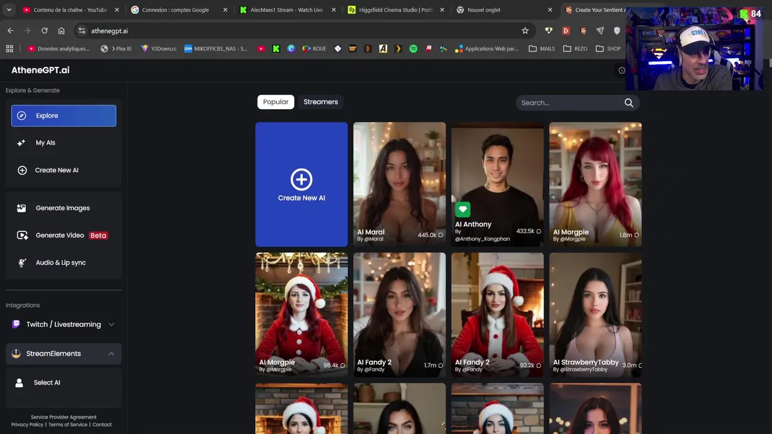Open Generate Images page
This screenshot has height=434, width=772.
point(63,208)
